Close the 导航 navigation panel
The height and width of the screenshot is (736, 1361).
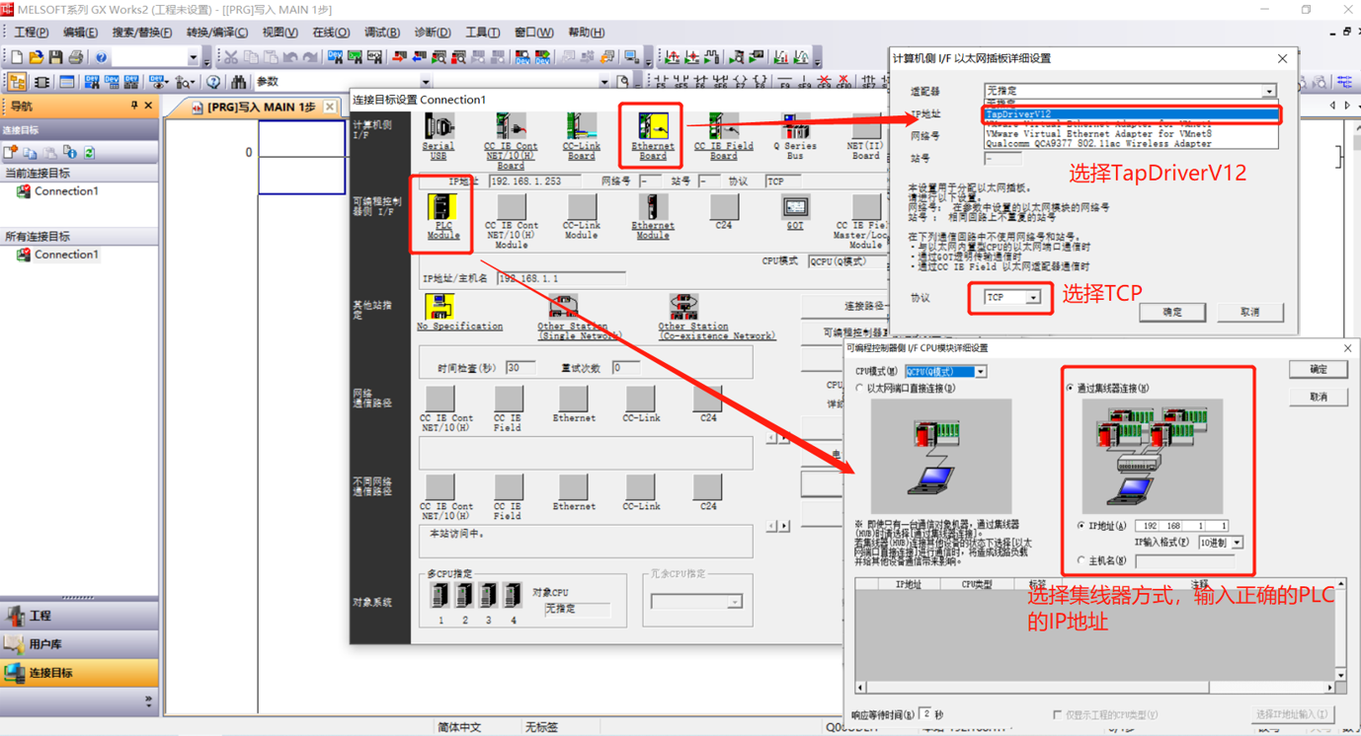coord(149,106)
